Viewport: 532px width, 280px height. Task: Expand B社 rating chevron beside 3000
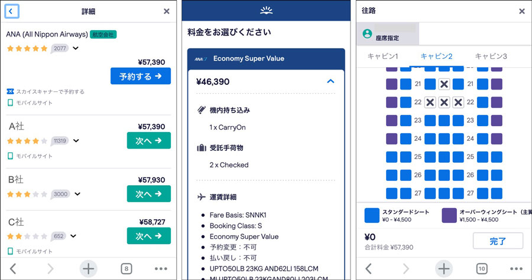tap(77, 194)
